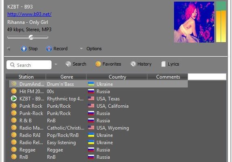Open the History tab icon
232x162 pixels.
(133, 64)
